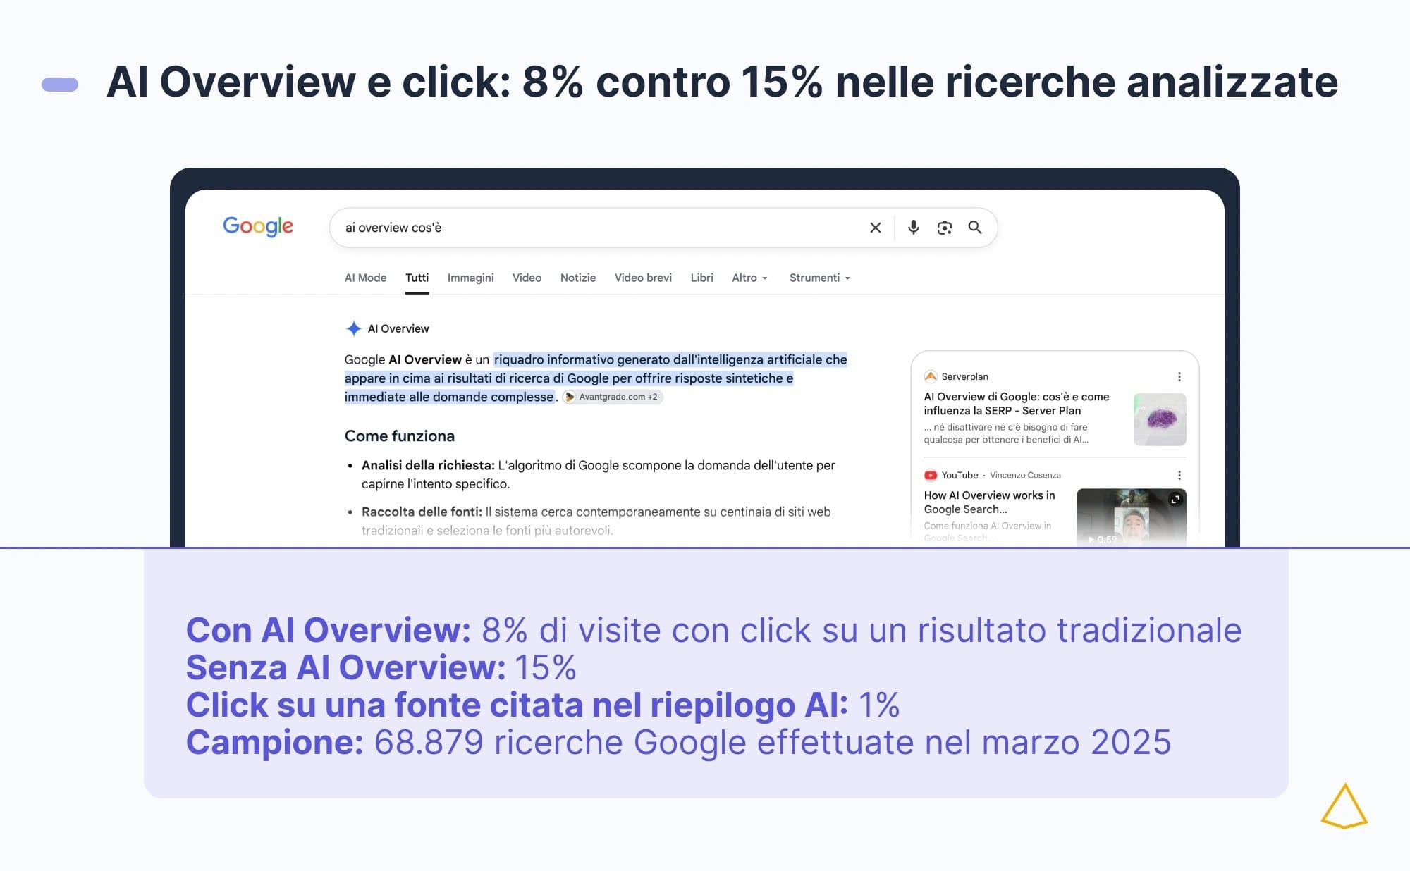Open Google Lens image search icon
This screenshot has width=1410, height=871.
click(x=945, y=228)
